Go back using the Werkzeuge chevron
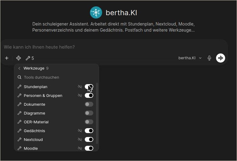This screenshot has height=161, width=237. coord(19,68)
